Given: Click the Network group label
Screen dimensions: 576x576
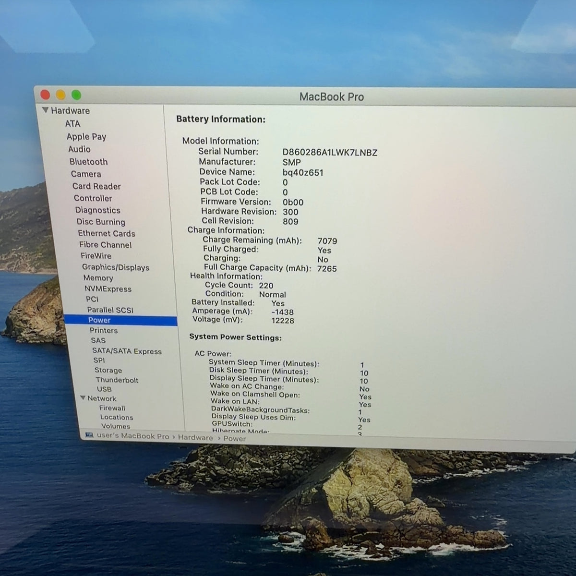Looking at the screenshot, I should point(102,398).
